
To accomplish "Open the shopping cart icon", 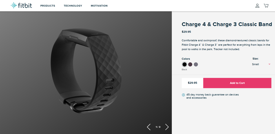I will tap(266, 6).
